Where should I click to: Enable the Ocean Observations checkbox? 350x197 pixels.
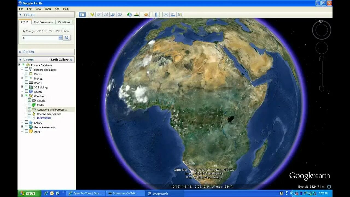tap(30, 113)
